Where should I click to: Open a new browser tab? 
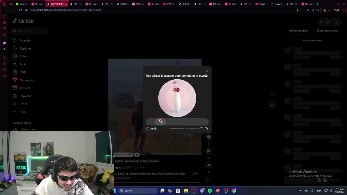tap(317, 4)
